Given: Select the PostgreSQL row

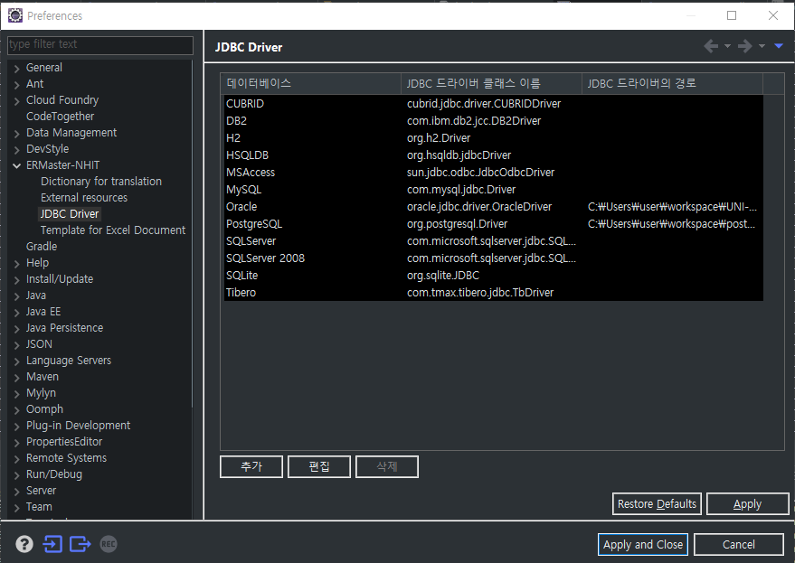Looking at the screenshot, I should pos(493,224).
